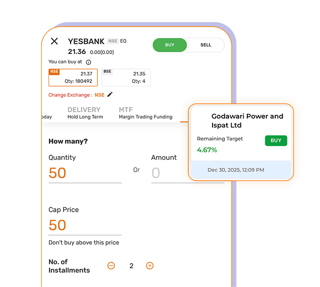The image size is (320, 287).
Task: Open the MTF Margin Trading Funding tab
Action: pyautogui.click(x=145, y=113)
